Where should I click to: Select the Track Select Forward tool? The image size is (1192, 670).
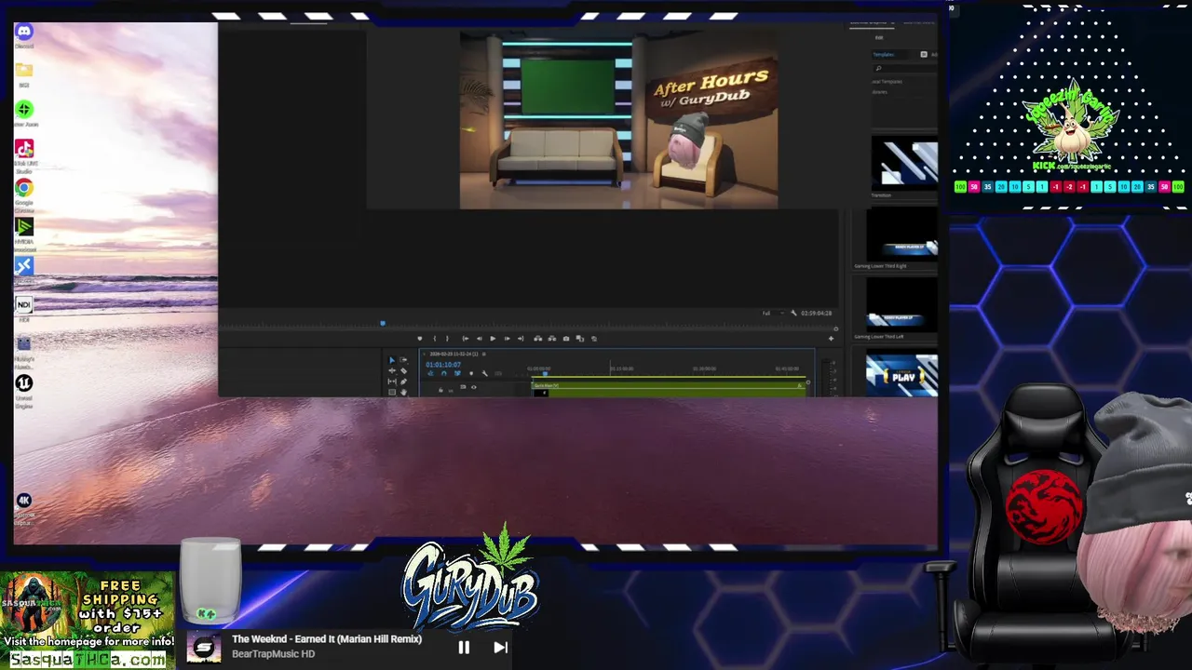pos(403,360)
